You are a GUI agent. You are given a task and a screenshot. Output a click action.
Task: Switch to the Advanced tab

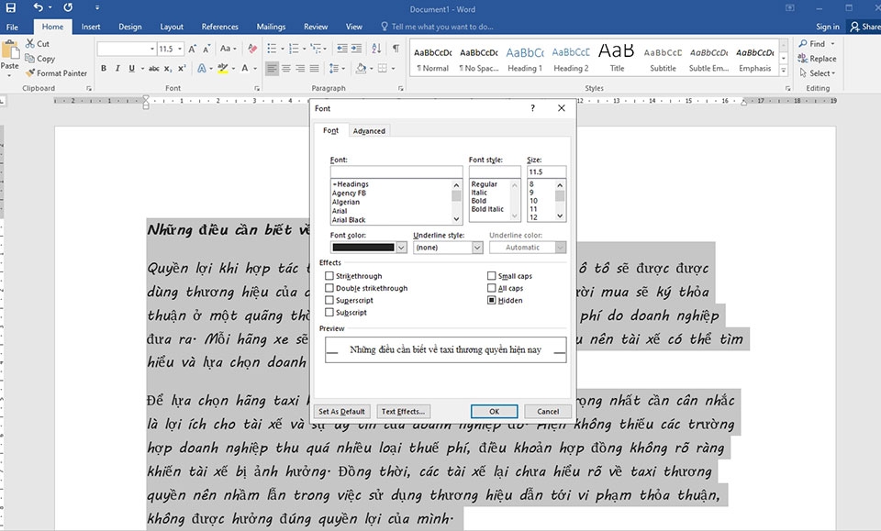click(x=369, y=131)
